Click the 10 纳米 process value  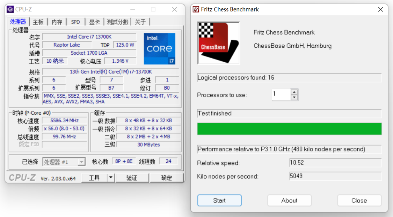55,61
